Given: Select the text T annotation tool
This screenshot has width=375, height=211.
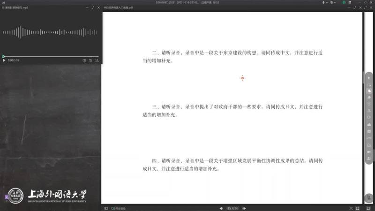Looking at the screenshot, I should pos(369,104).
